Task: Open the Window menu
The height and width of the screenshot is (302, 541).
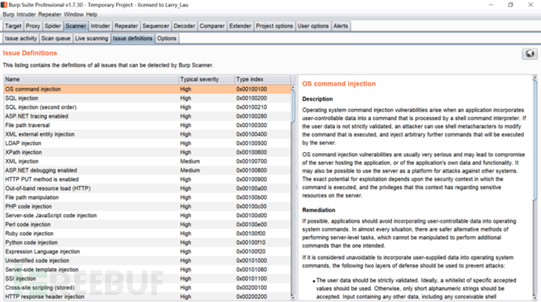Action: (x=74, y=14)
